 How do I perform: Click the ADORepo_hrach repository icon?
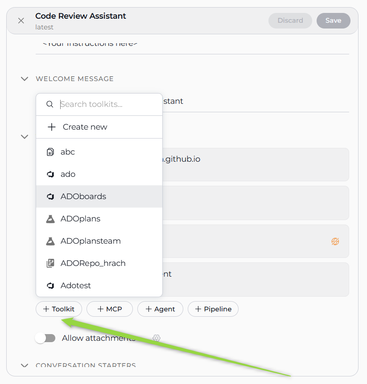click(x=50, y=263)
